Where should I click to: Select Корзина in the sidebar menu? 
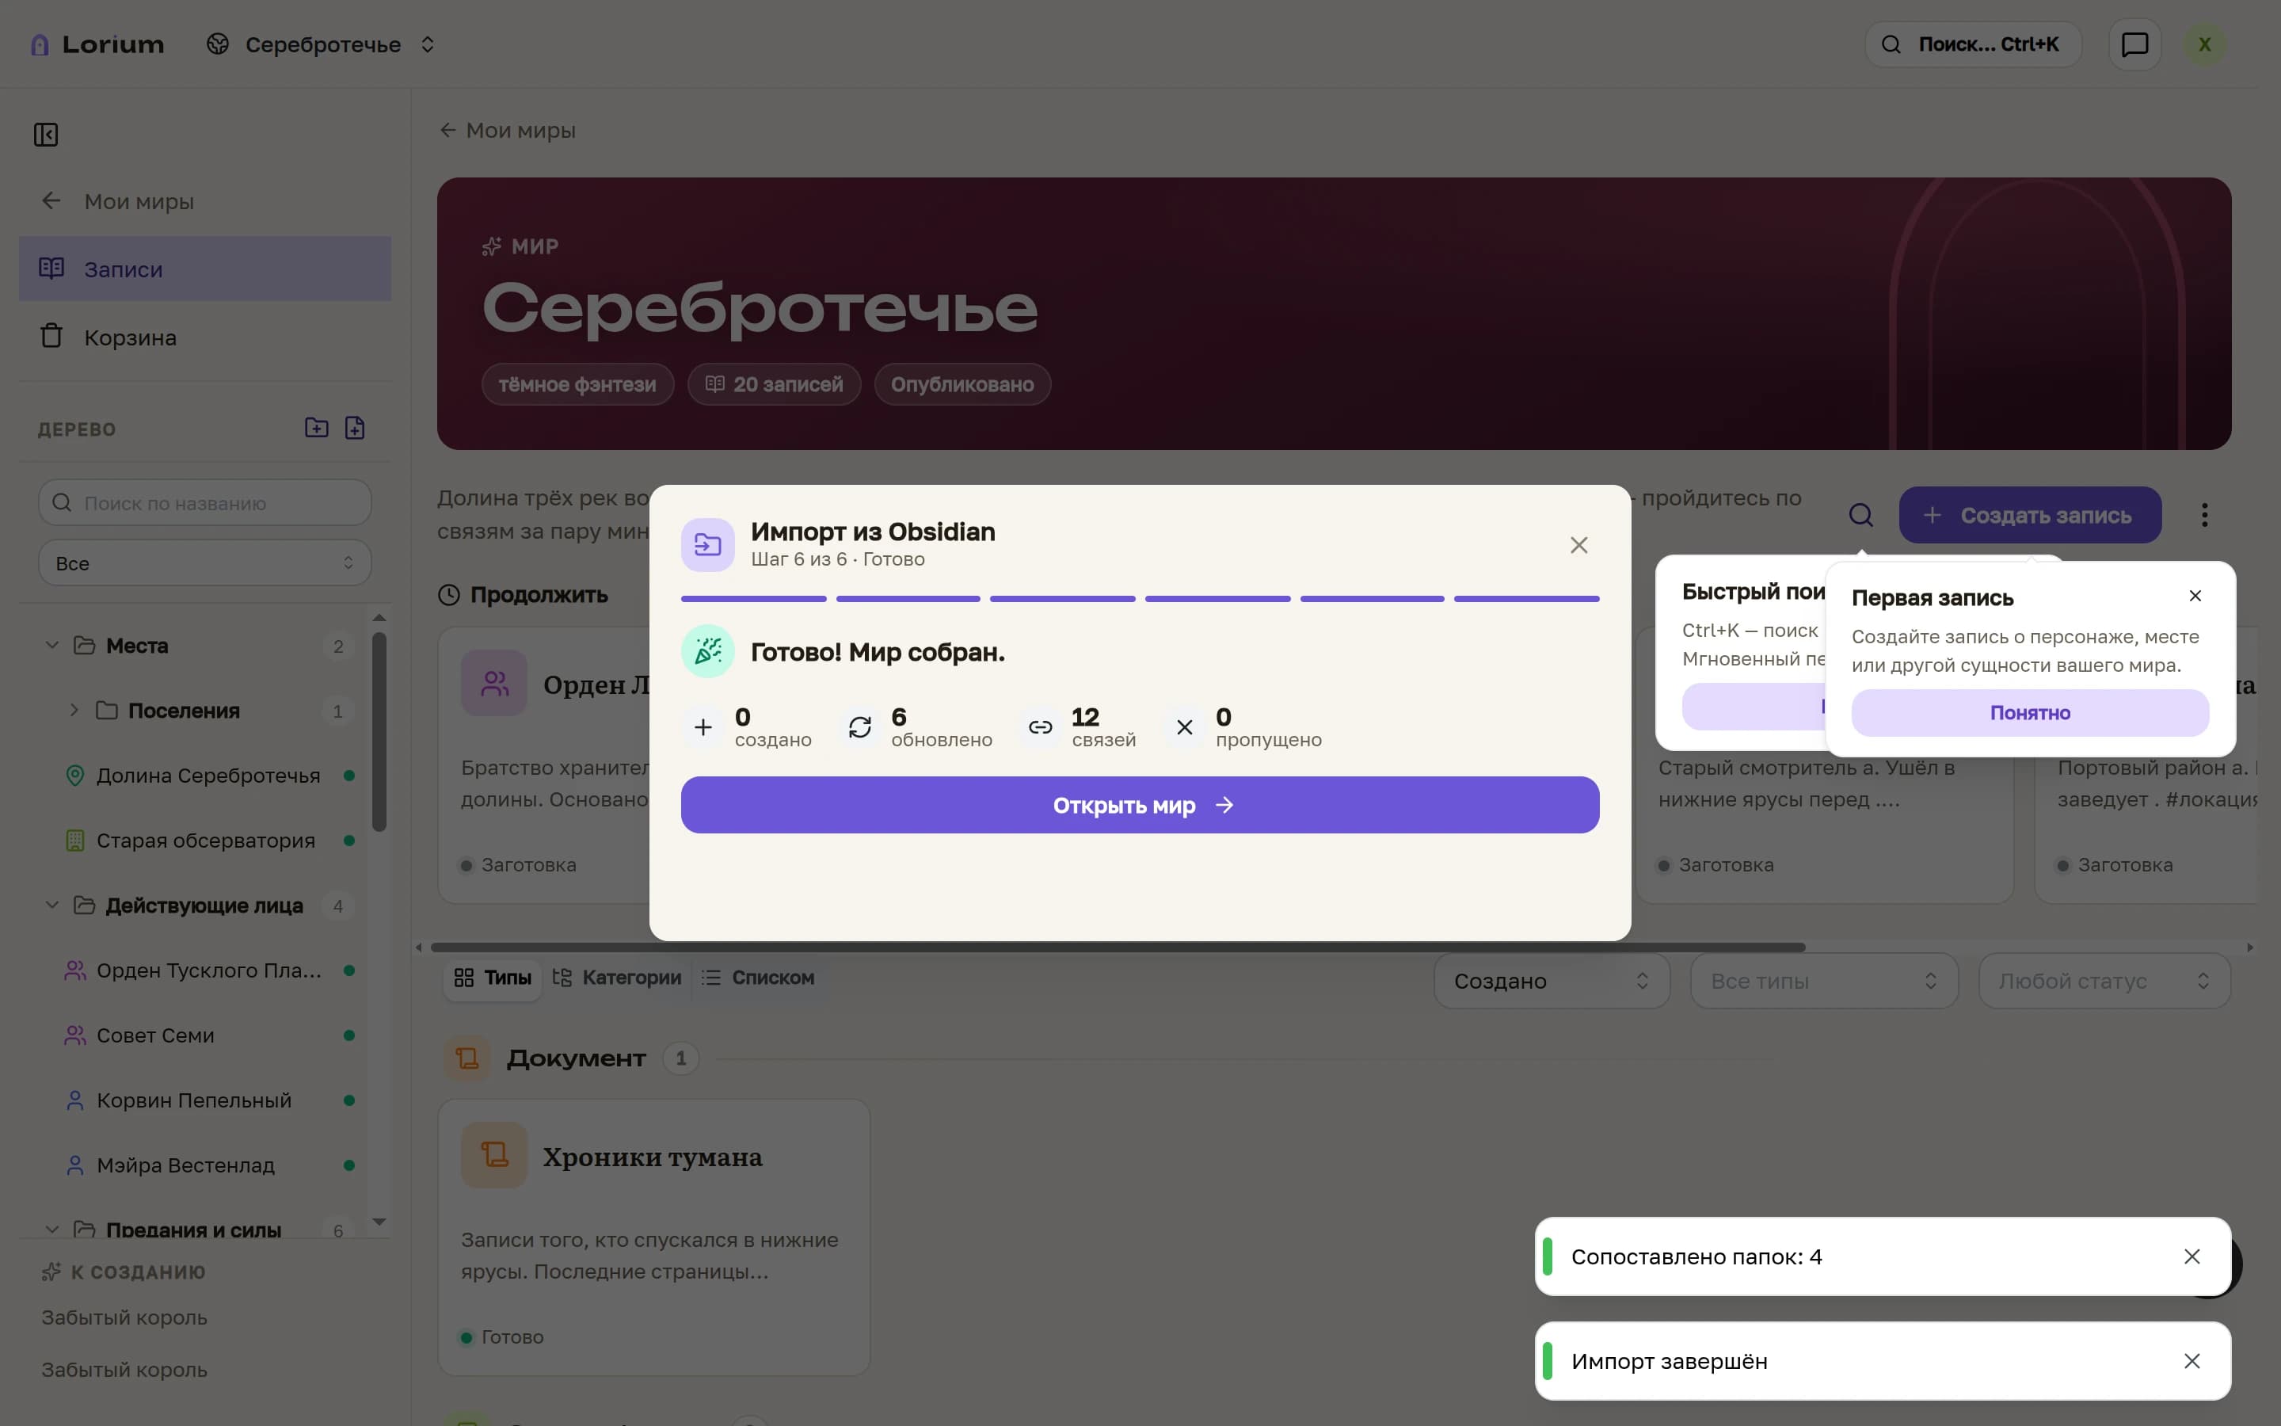(204, 337)
